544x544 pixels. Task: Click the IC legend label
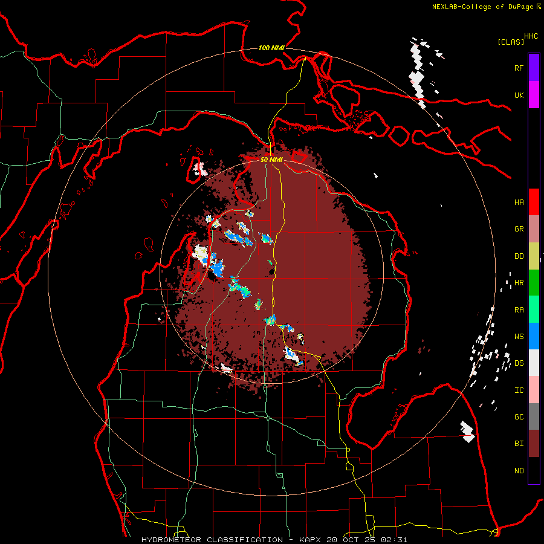click(x=519, y=390)
